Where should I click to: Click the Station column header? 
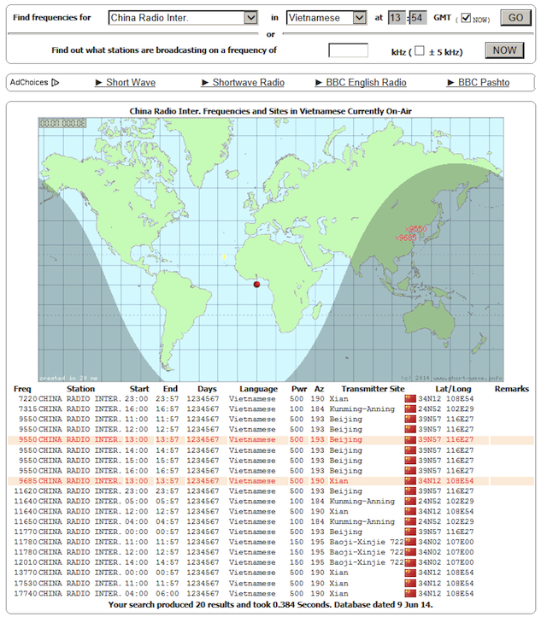80,389
